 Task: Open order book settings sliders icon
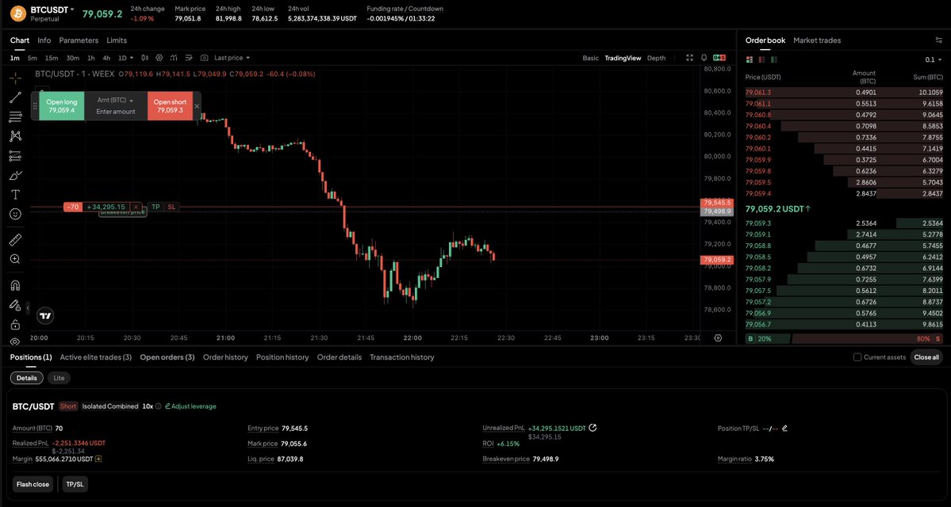point(939,40)
